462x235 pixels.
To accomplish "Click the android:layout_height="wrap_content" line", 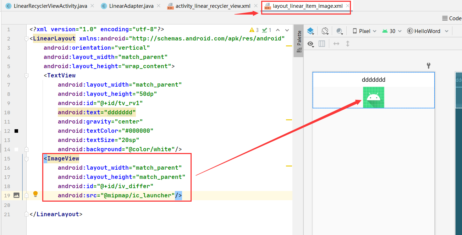I will 109,66.
